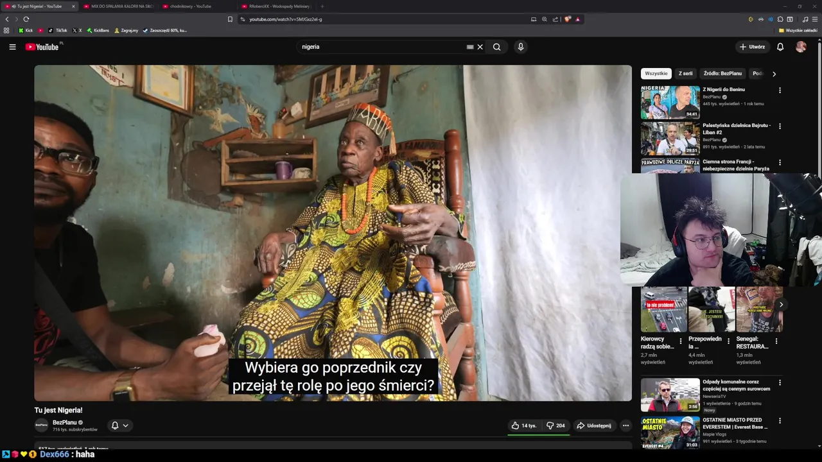Select the 'Wszystkie' filter chip
This screenshot has height=462, width=822.
coord(656,74)
